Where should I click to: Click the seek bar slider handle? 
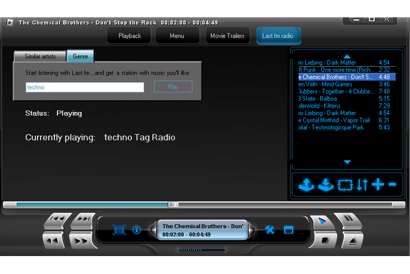[x=173, y=205]
